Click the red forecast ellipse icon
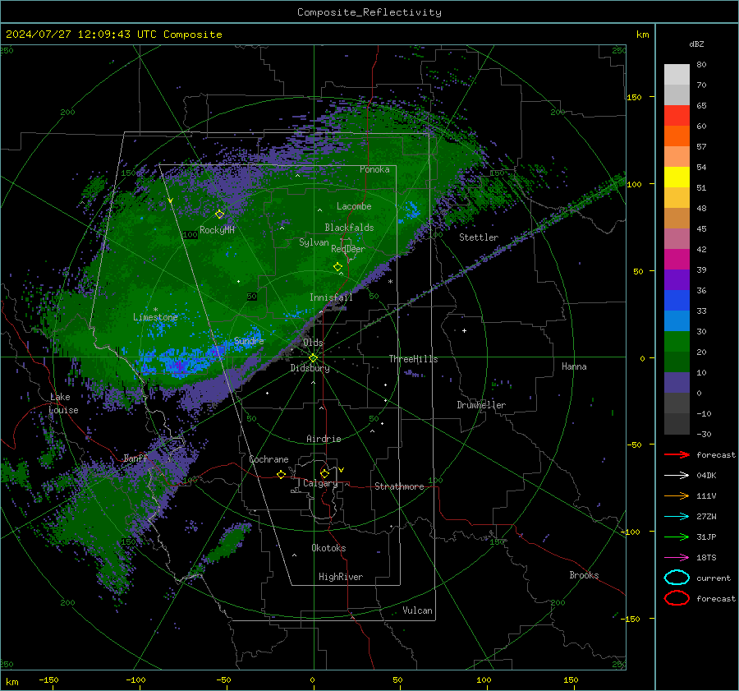The width and height of the screenshot is (739, 691). [677, 598]
